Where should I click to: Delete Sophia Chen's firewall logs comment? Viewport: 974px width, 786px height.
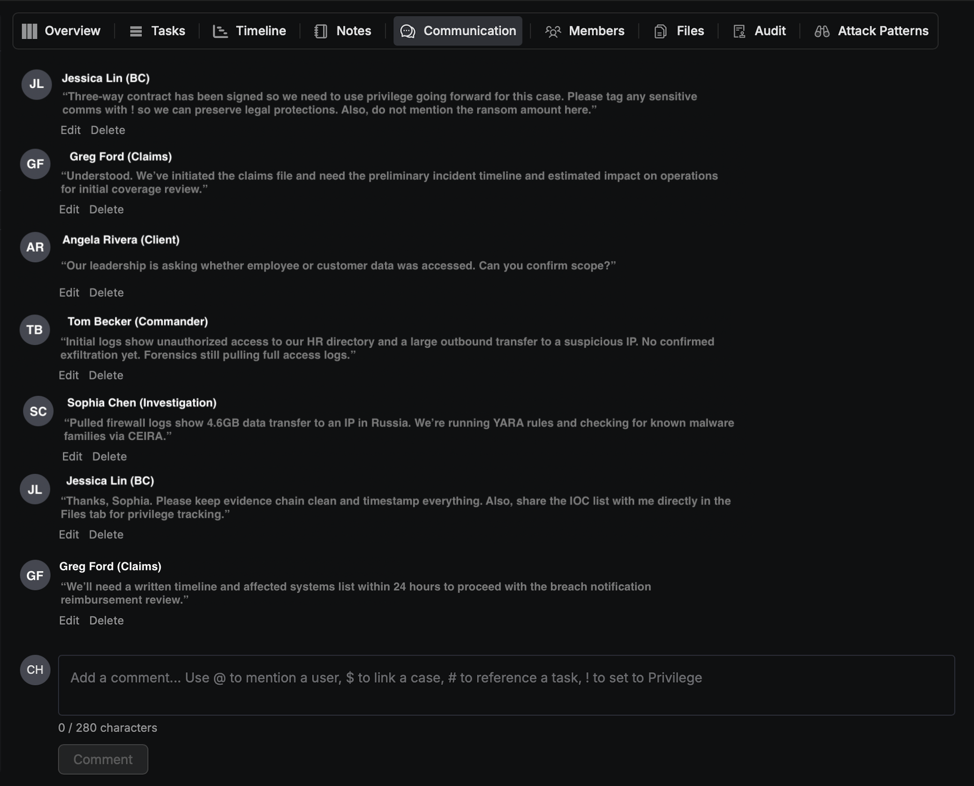click(110, 457)
